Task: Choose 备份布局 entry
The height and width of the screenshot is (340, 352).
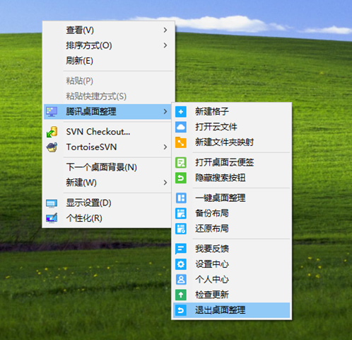Action: point(231,213)
